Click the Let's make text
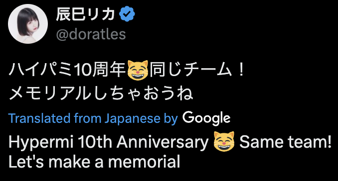Image resolution: width=338 pixels, height=181 pixels. tap(49, 162)
